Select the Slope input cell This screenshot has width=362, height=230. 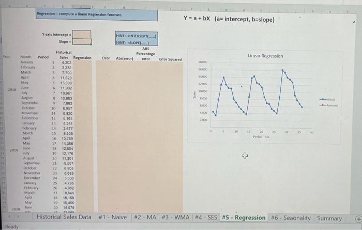tap(82, 42)
